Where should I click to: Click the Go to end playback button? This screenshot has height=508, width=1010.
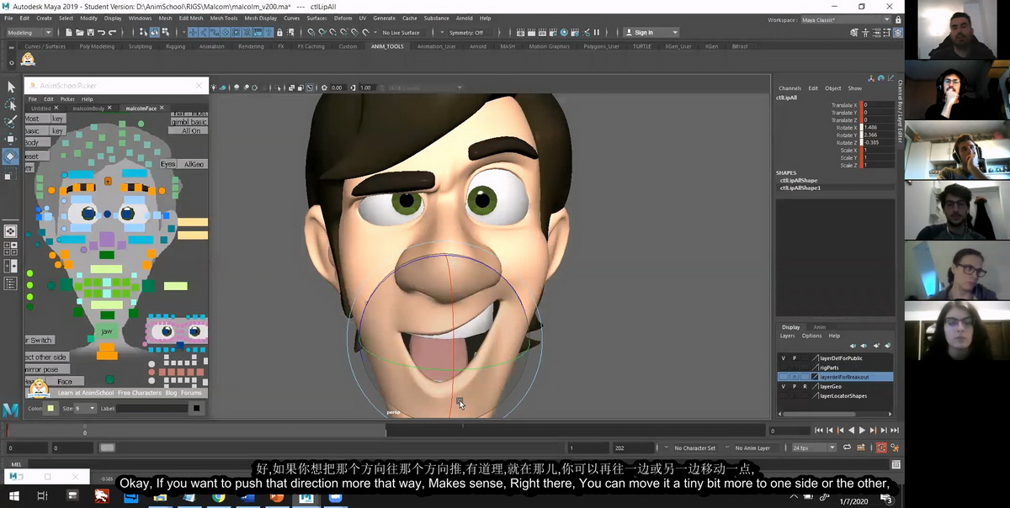[x=895, y=431]
